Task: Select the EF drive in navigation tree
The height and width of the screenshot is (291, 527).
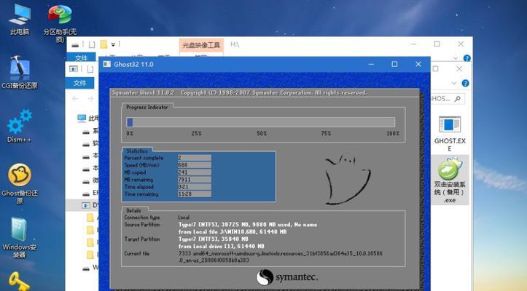Action: point(90,193)
